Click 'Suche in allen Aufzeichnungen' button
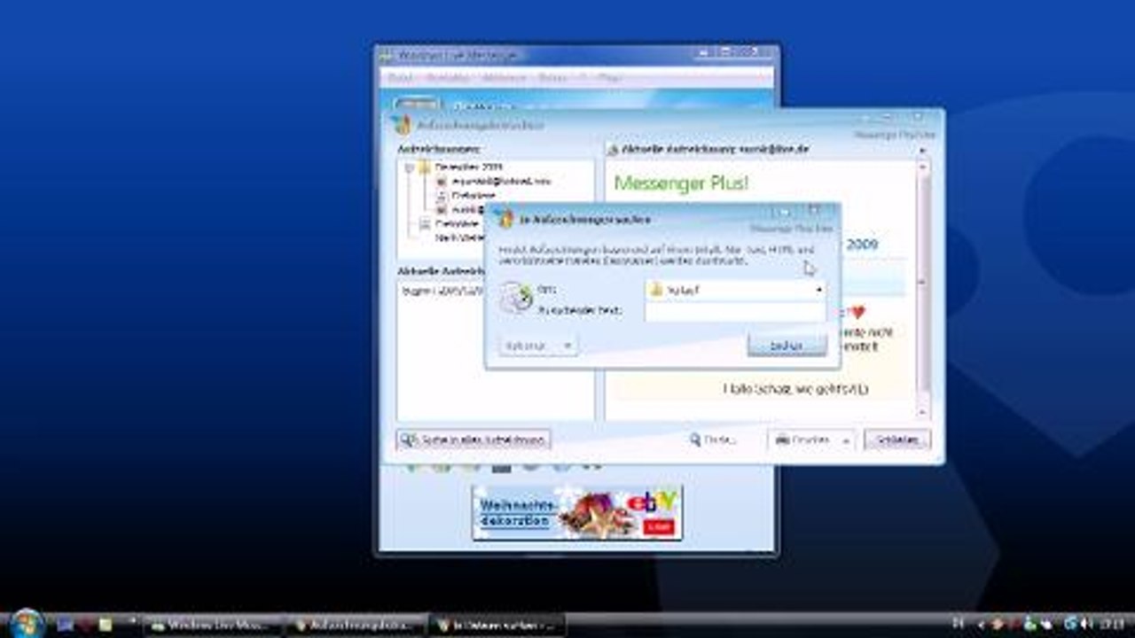This screenshot has height=638, width=1135. (x=474, y=440)
